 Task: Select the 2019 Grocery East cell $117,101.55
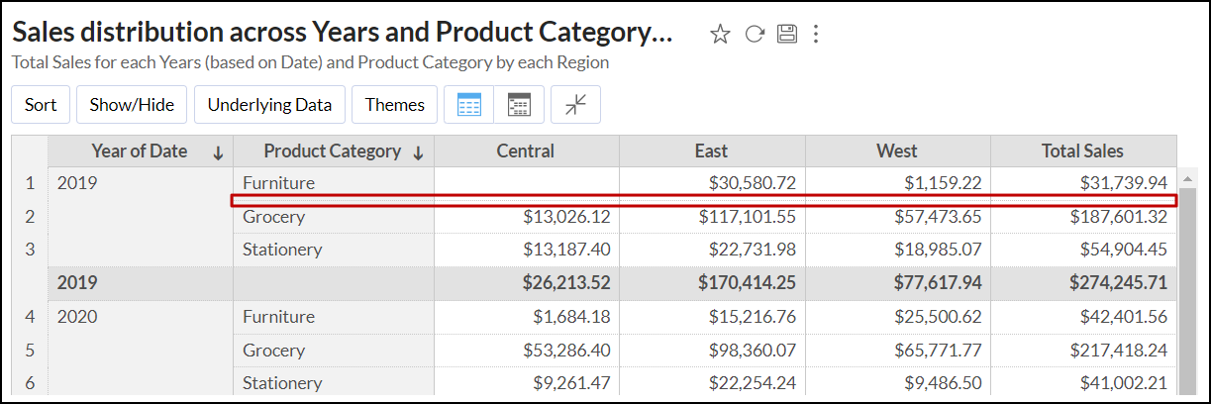coord(747,217)
